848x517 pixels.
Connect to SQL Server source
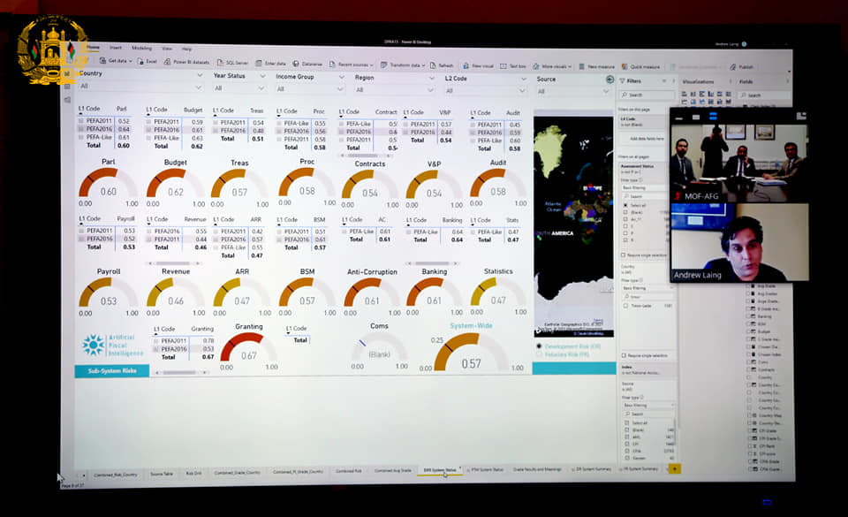[232, 62]
